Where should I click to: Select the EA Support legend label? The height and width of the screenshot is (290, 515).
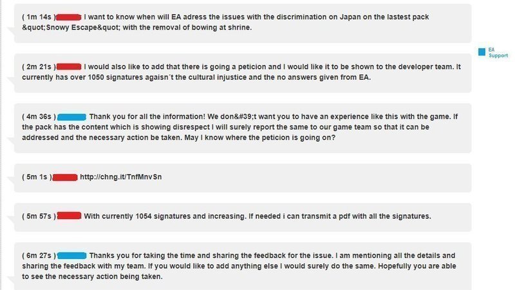(498, 52)
